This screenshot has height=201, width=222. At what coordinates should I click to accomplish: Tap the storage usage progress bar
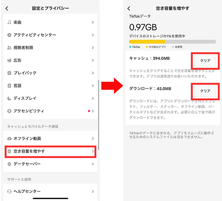click(x=173, y=42)
